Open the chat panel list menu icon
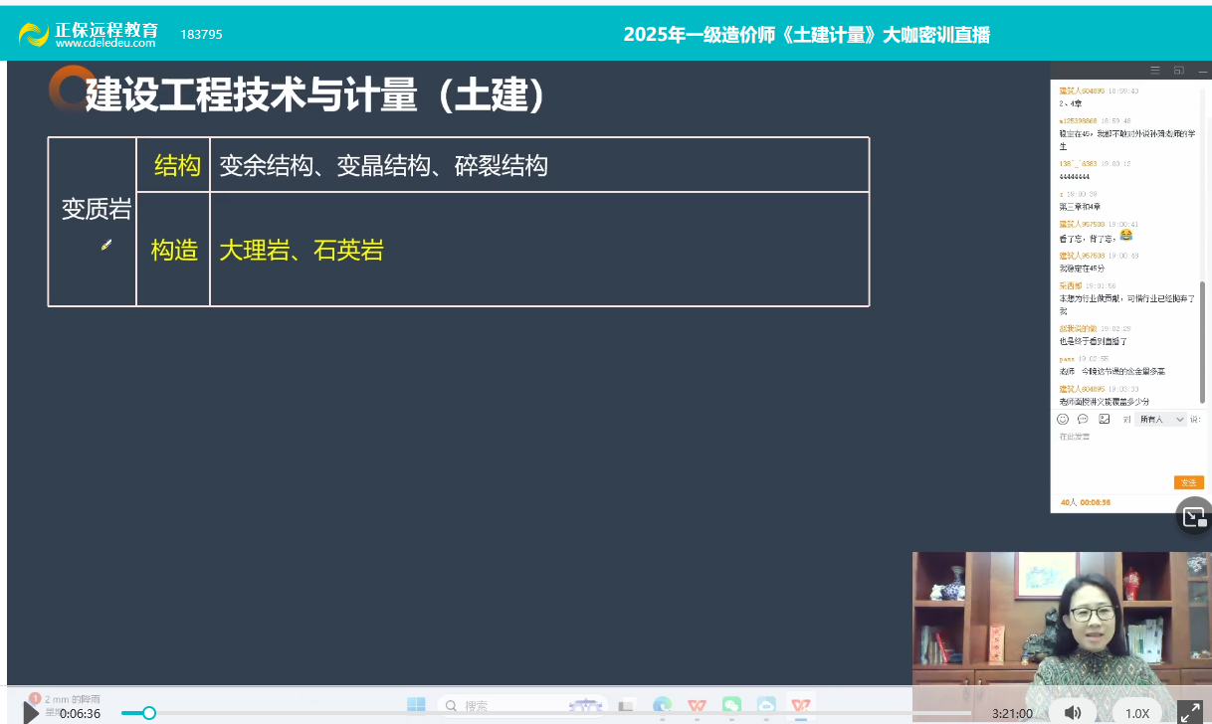The width and height of the screenshot is (1212, 724). (x=1155, y=71)
